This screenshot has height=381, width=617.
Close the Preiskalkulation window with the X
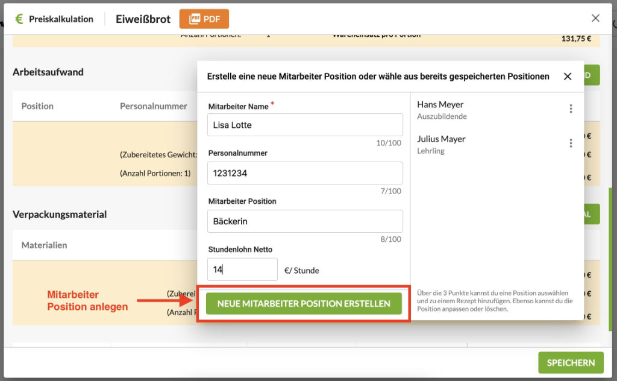point(595,18)
